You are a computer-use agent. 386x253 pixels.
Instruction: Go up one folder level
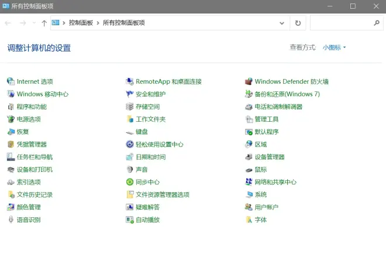coord(44,23)
